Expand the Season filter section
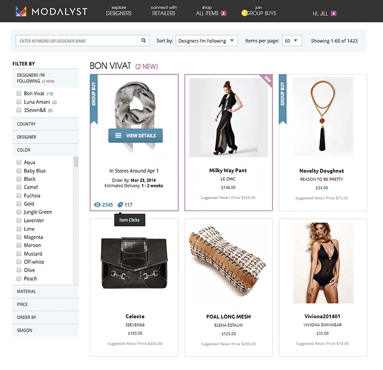This screenshot has width=383, height=370. 45,331
